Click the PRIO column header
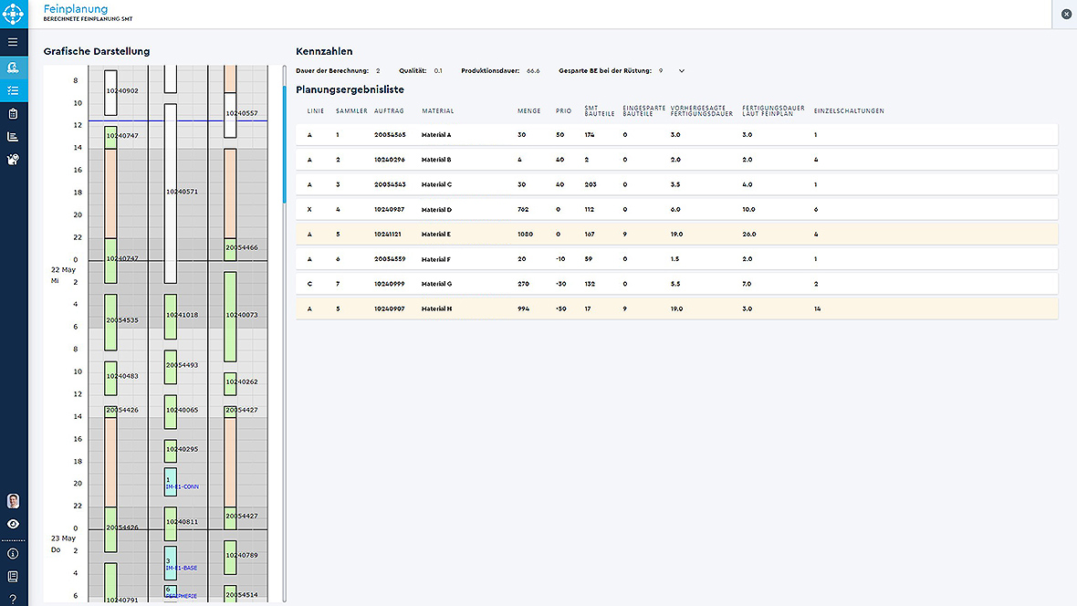The width and height of the screenshot is (1077, 606). click(563, 110)
